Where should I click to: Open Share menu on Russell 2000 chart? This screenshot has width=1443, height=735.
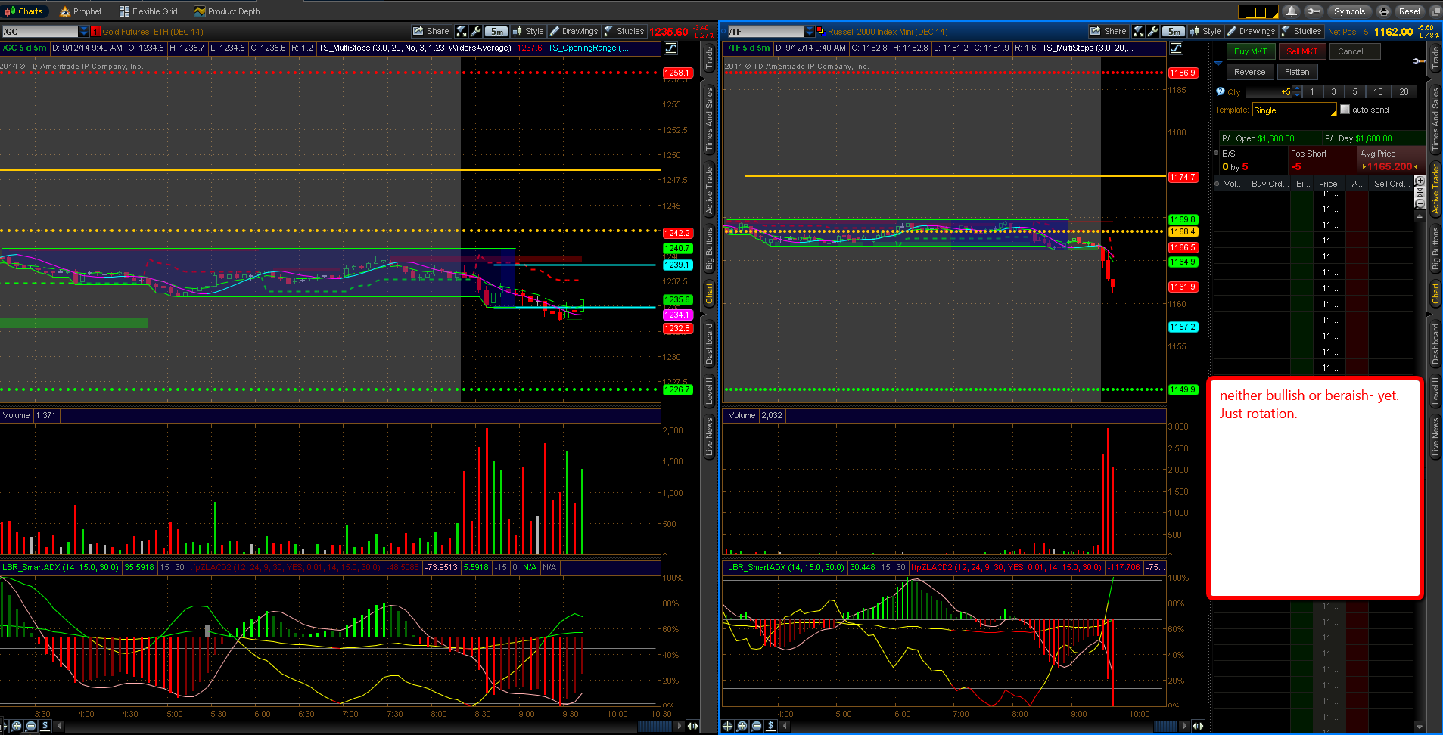(1108, 31)
